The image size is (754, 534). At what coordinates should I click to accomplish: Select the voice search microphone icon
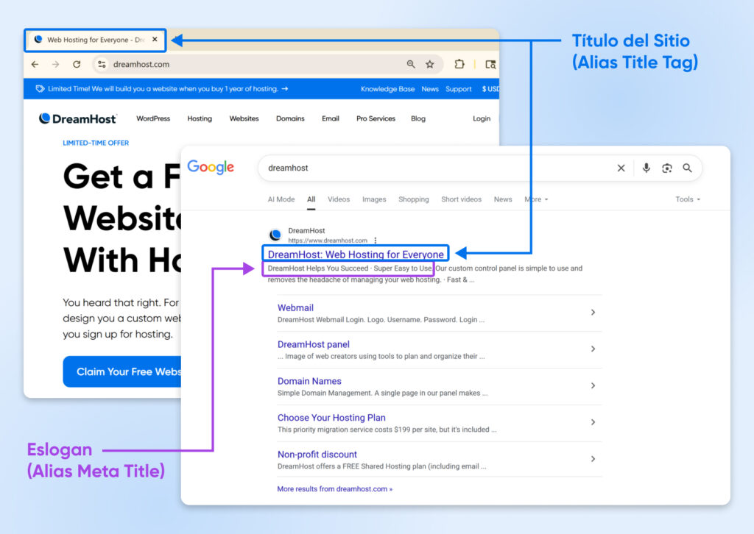(646, 168)
